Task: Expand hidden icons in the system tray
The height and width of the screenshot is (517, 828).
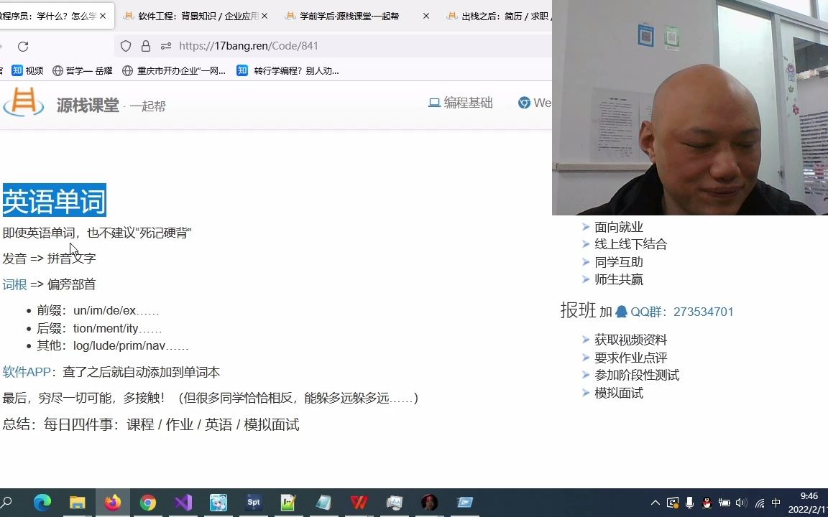Action: click(656, 503)
